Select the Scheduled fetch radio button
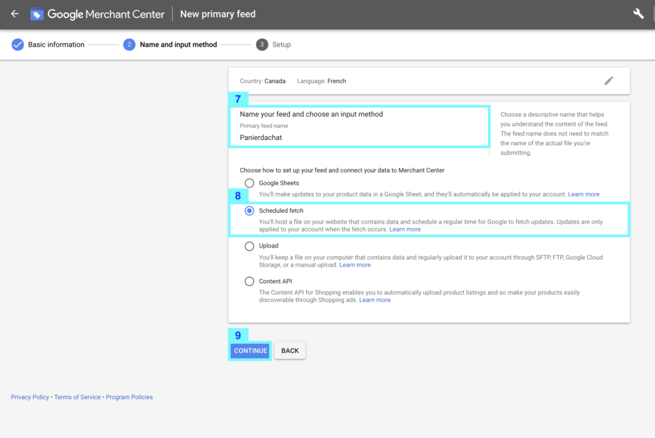This screenshot has width=655, height=438. (x=249, y=211)
